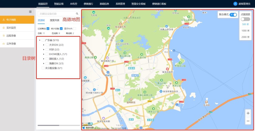Tick the 对讲 (2/2) checkbox
This screenshot has height=131, width=255.
(47, 49)
